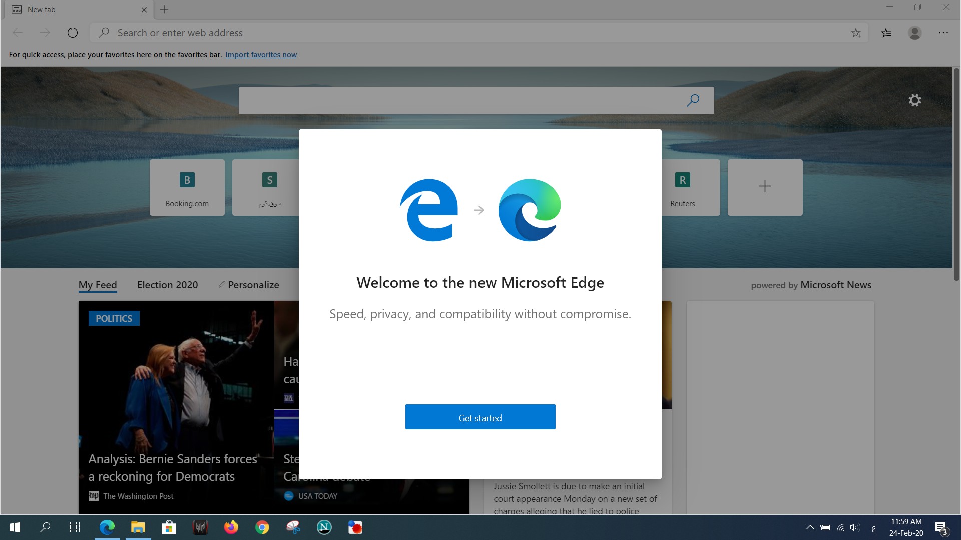Open the battery status tray icon
Screen dimensions: 961x540
tap(825, 527)
